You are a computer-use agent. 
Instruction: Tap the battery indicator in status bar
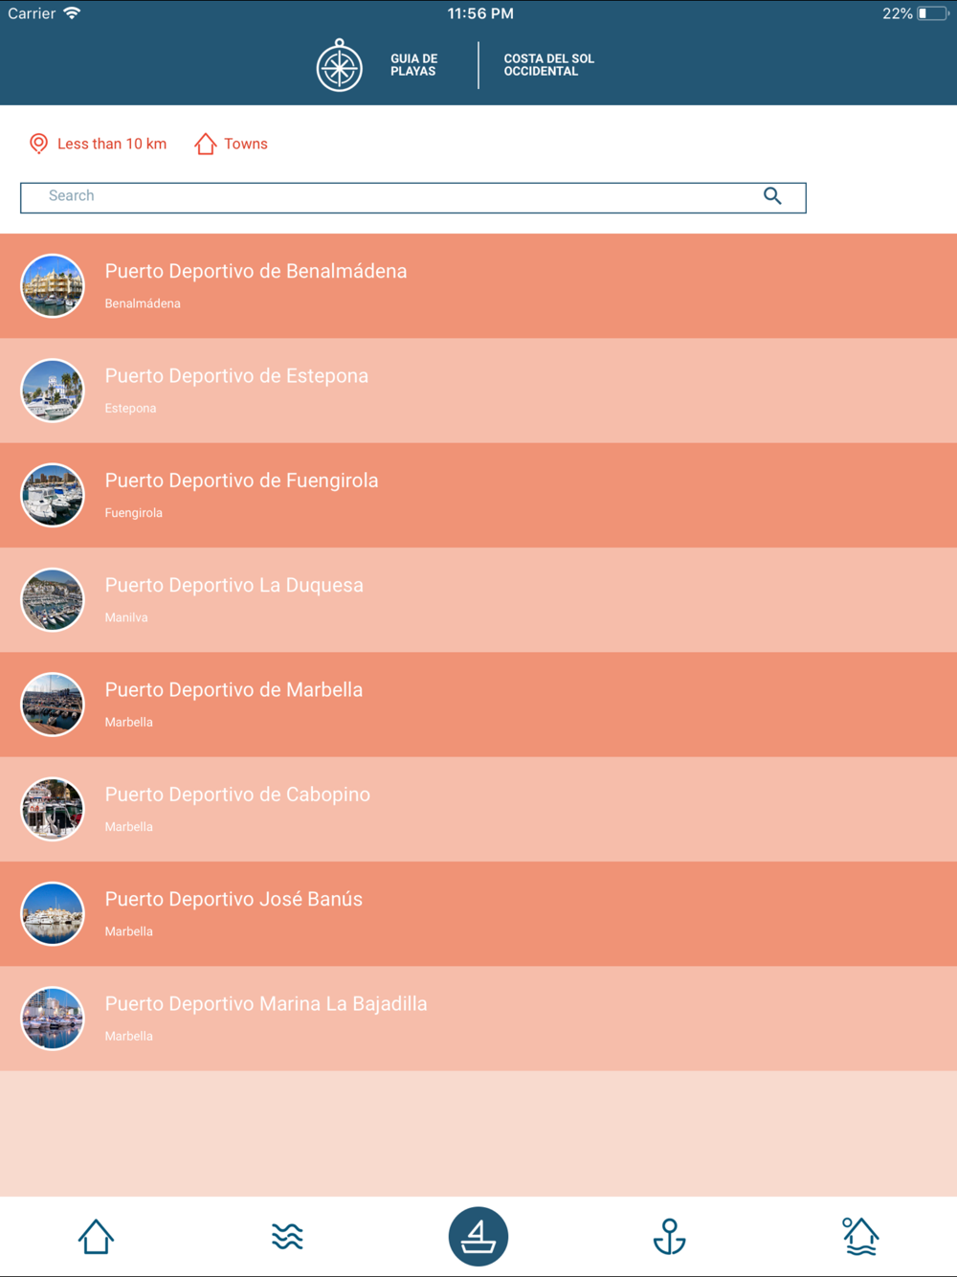(932, 13)
